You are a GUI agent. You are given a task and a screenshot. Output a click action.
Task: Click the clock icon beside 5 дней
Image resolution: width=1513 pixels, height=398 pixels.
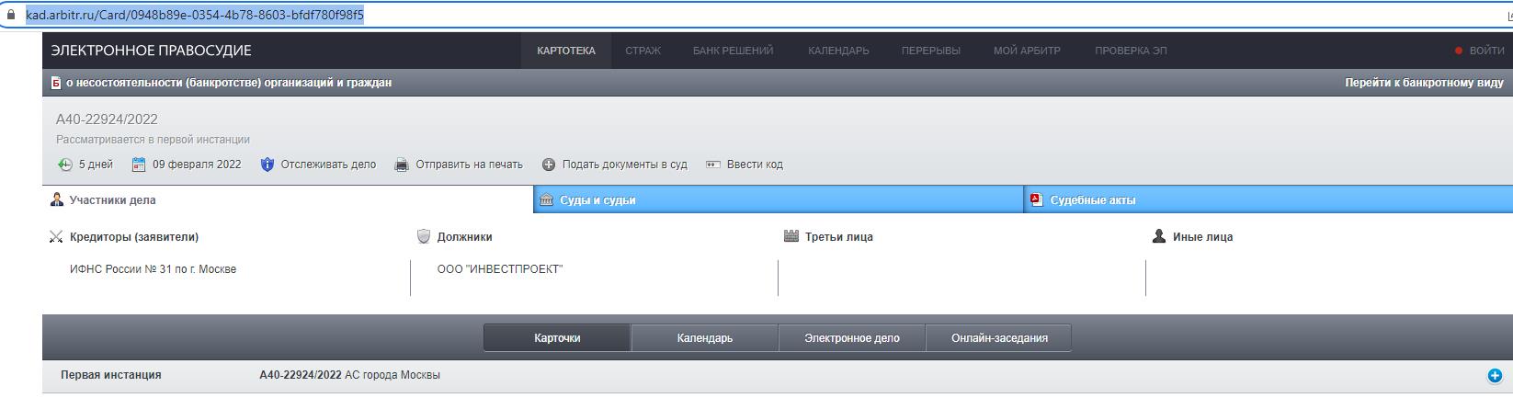pos(64,165)
